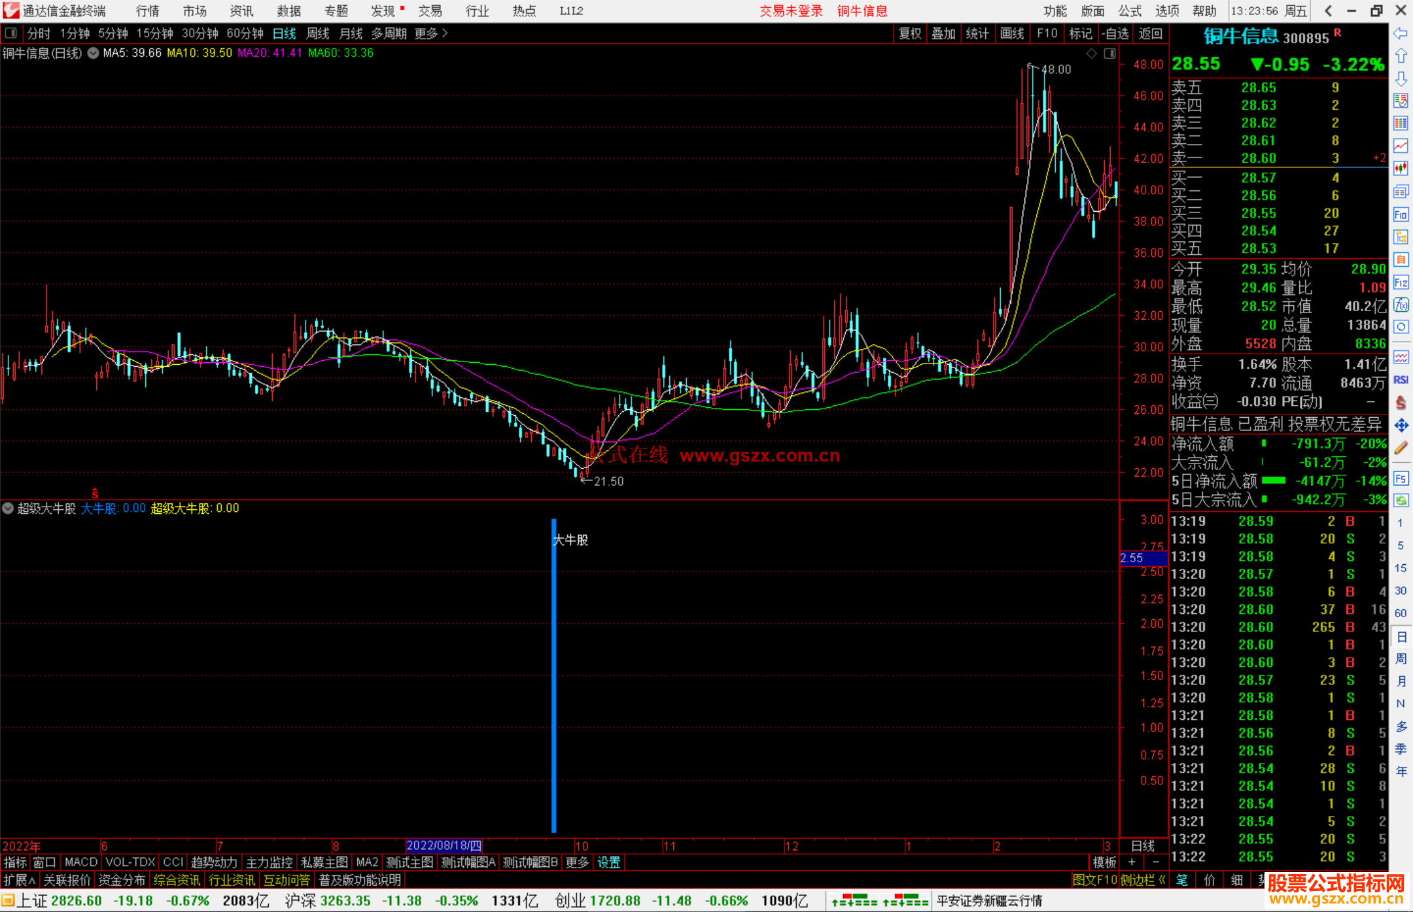Screen dimensions: 1413x912
Task: Click the plus zoom button beside 模板
Action: [1132, 862]
